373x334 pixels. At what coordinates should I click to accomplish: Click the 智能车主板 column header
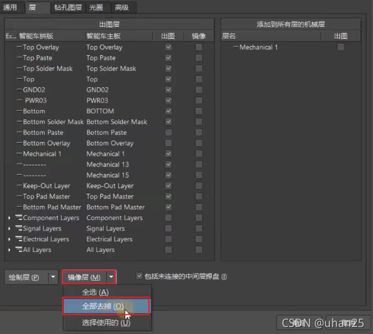(x=119, y=36)
